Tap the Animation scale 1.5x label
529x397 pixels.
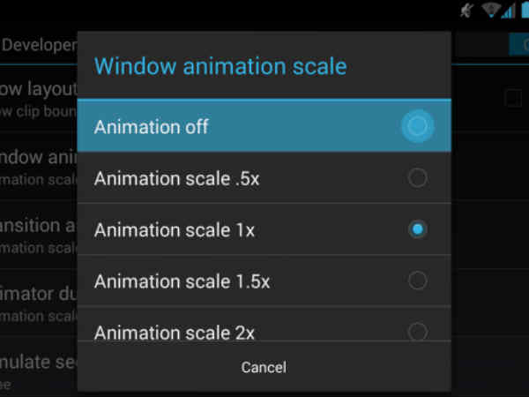(182, 281)
